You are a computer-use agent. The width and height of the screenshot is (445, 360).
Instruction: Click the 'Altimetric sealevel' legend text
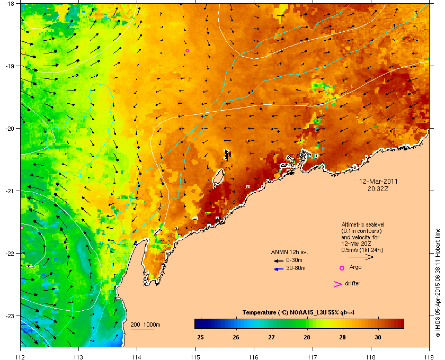(x=363, y=224)
